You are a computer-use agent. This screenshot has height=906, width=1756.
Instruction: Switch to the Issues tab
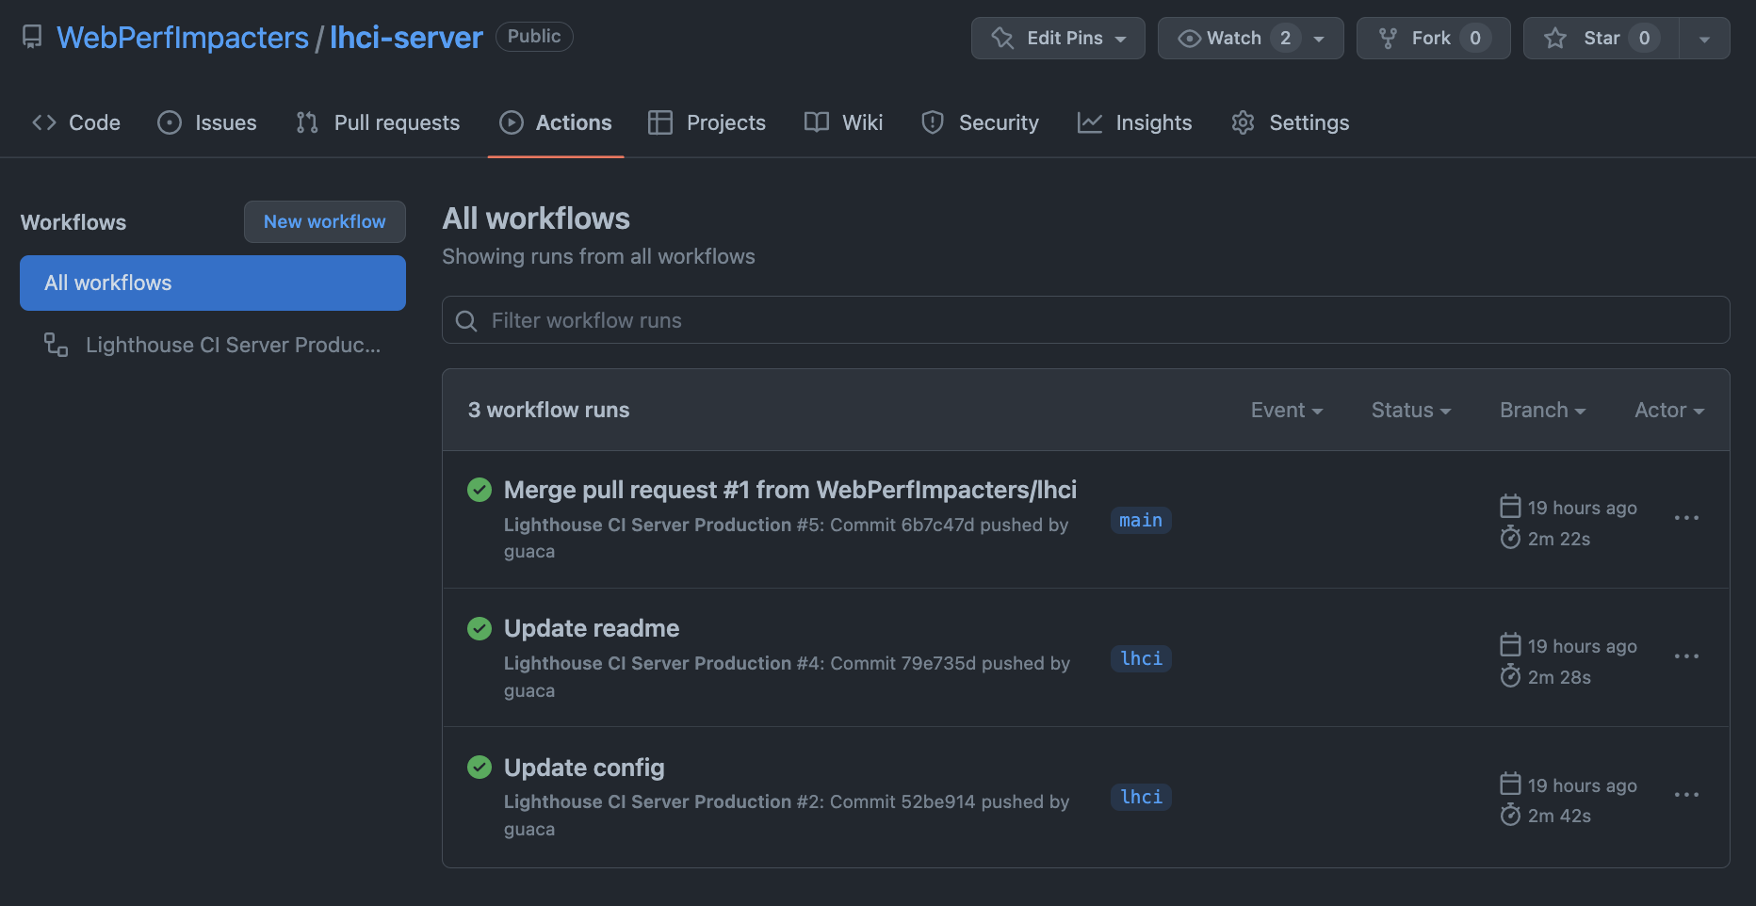pyautogui.click(x=207, y=122)
